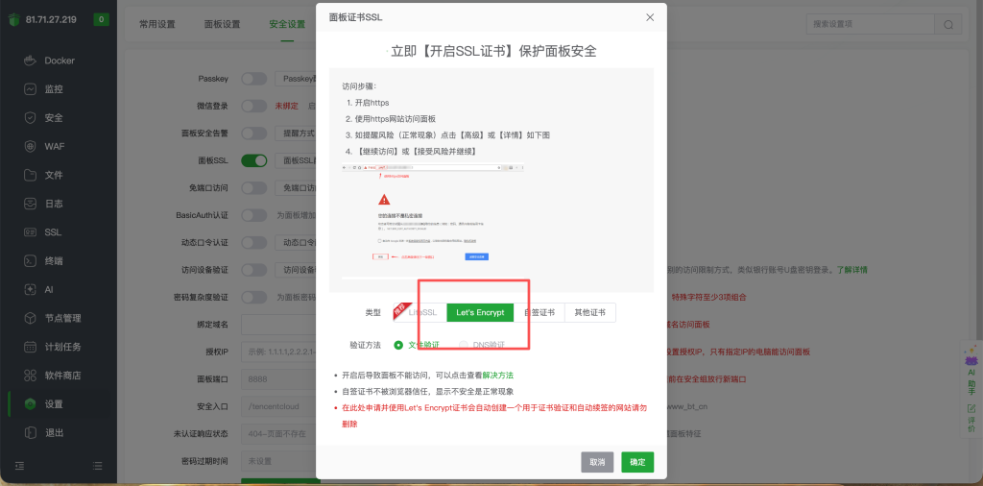
Task: Switch to the 面板设置 tab
Action: point(222,24)
